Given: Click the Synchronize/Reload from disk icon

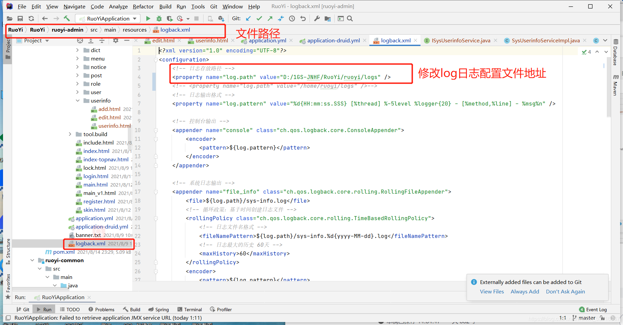Looking at the screenshot, I should 31,18.
